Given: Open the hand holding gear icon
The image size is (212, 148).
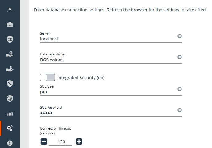Looking at the screenshot, I should click(10, 54).
